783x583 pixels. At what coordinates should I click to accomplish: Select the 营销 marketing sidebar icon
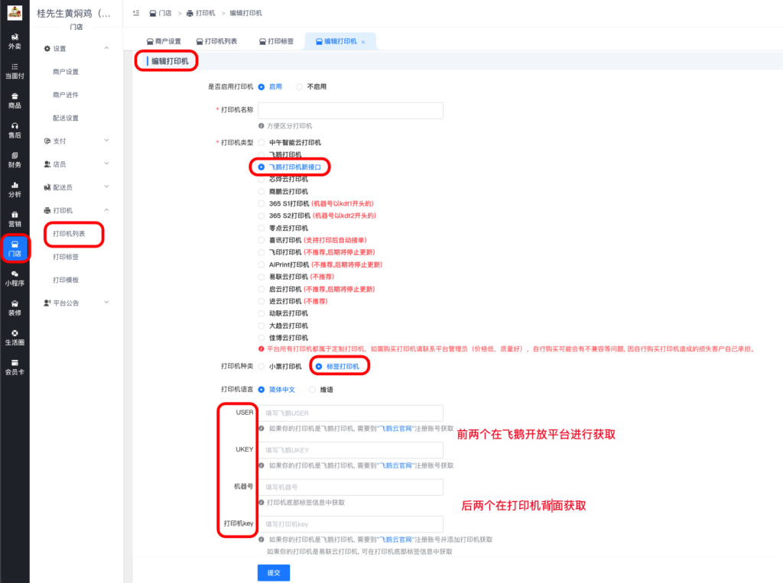[15, 220]
